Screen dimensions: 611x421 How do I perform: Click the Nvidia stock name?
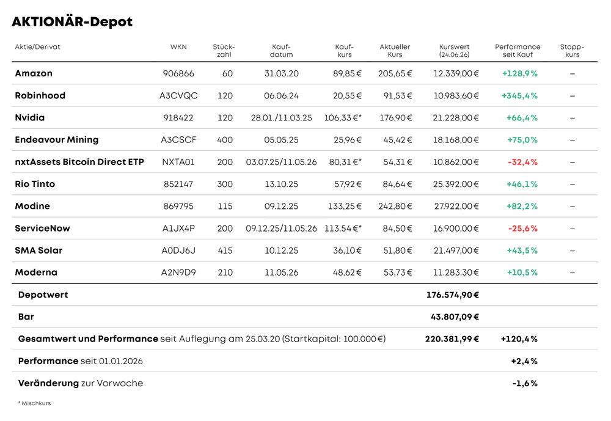click(29, 118)
